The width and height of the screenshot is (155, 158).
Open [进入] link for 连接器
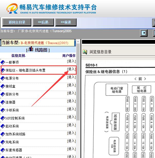71,101
